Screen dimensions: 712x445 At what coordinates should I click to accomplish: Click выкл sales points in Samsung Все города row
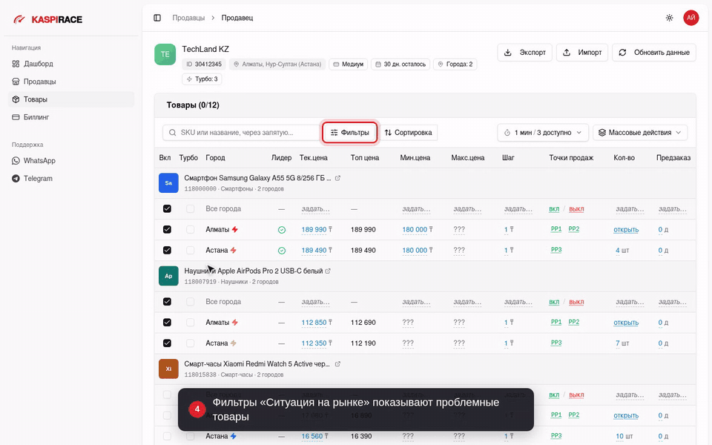pos(576,209)
